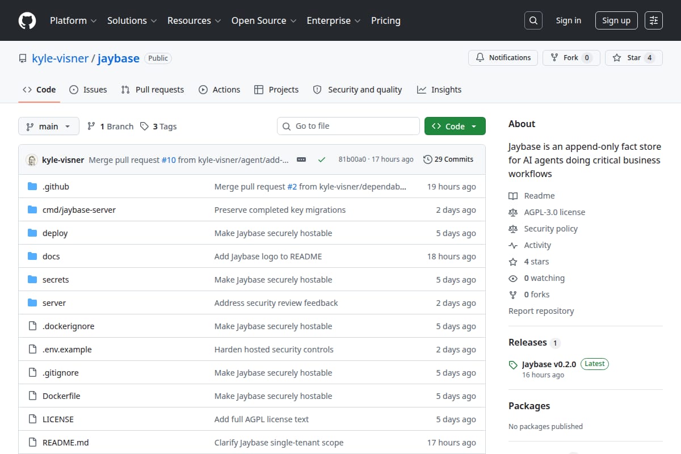This screenshot has height=454, width=681.
Task: Open the search magnifier icon in header
Action: [533, 20]
